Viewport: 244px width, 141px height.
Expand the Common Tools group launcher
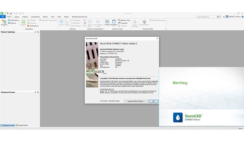(x=165, y=29)
